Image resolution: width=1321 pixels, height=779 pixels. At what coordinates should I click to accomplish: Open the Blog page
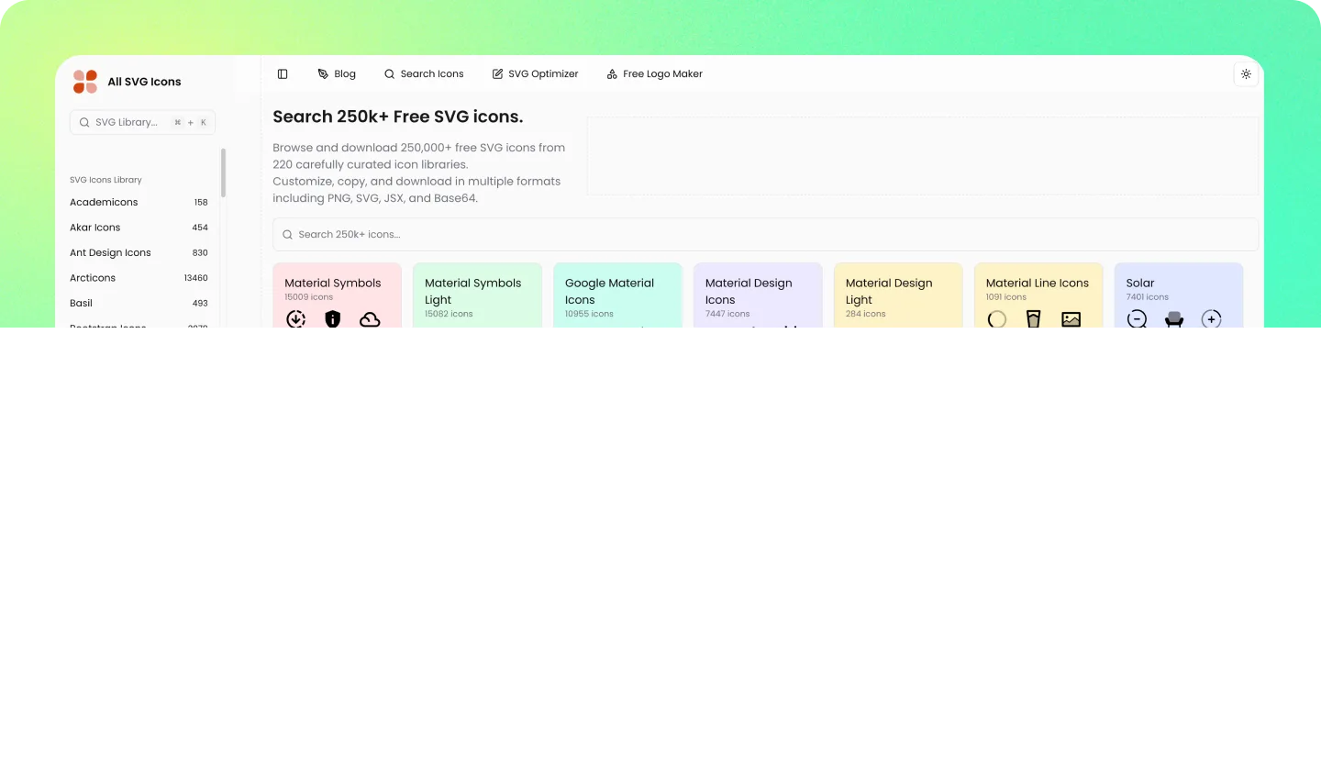coord(337,74)
